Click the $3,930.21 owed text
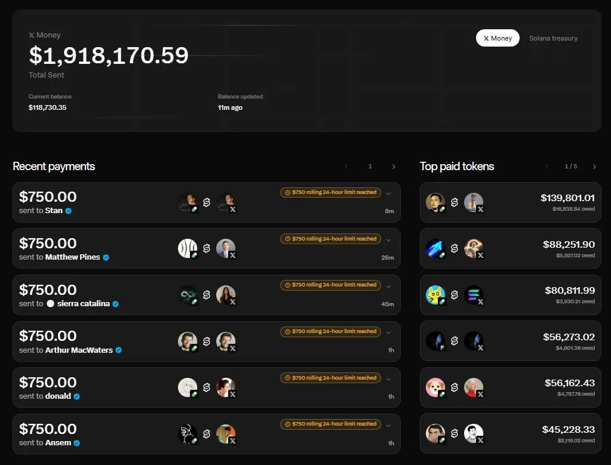The image size is (611, 465). click(576, 301)
